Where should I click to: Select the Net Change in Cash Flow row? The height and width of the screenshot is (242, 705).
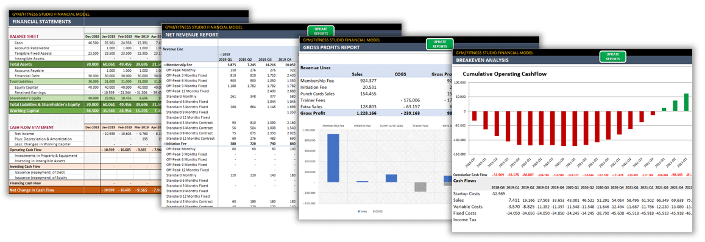point(85,190)
